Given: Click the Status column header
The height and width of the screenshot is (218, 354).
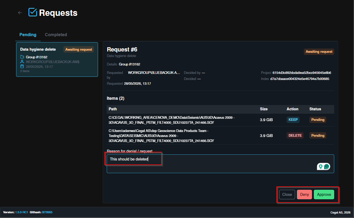Looking at the screenshot, I should click(315, 109).
